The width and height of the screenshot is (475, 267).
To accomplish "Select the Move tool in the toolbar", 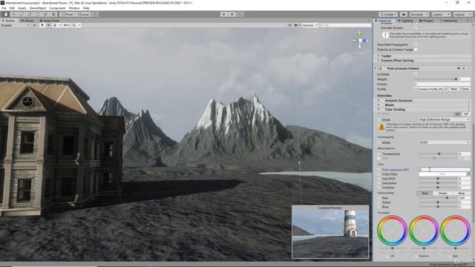I will point(14,14).
